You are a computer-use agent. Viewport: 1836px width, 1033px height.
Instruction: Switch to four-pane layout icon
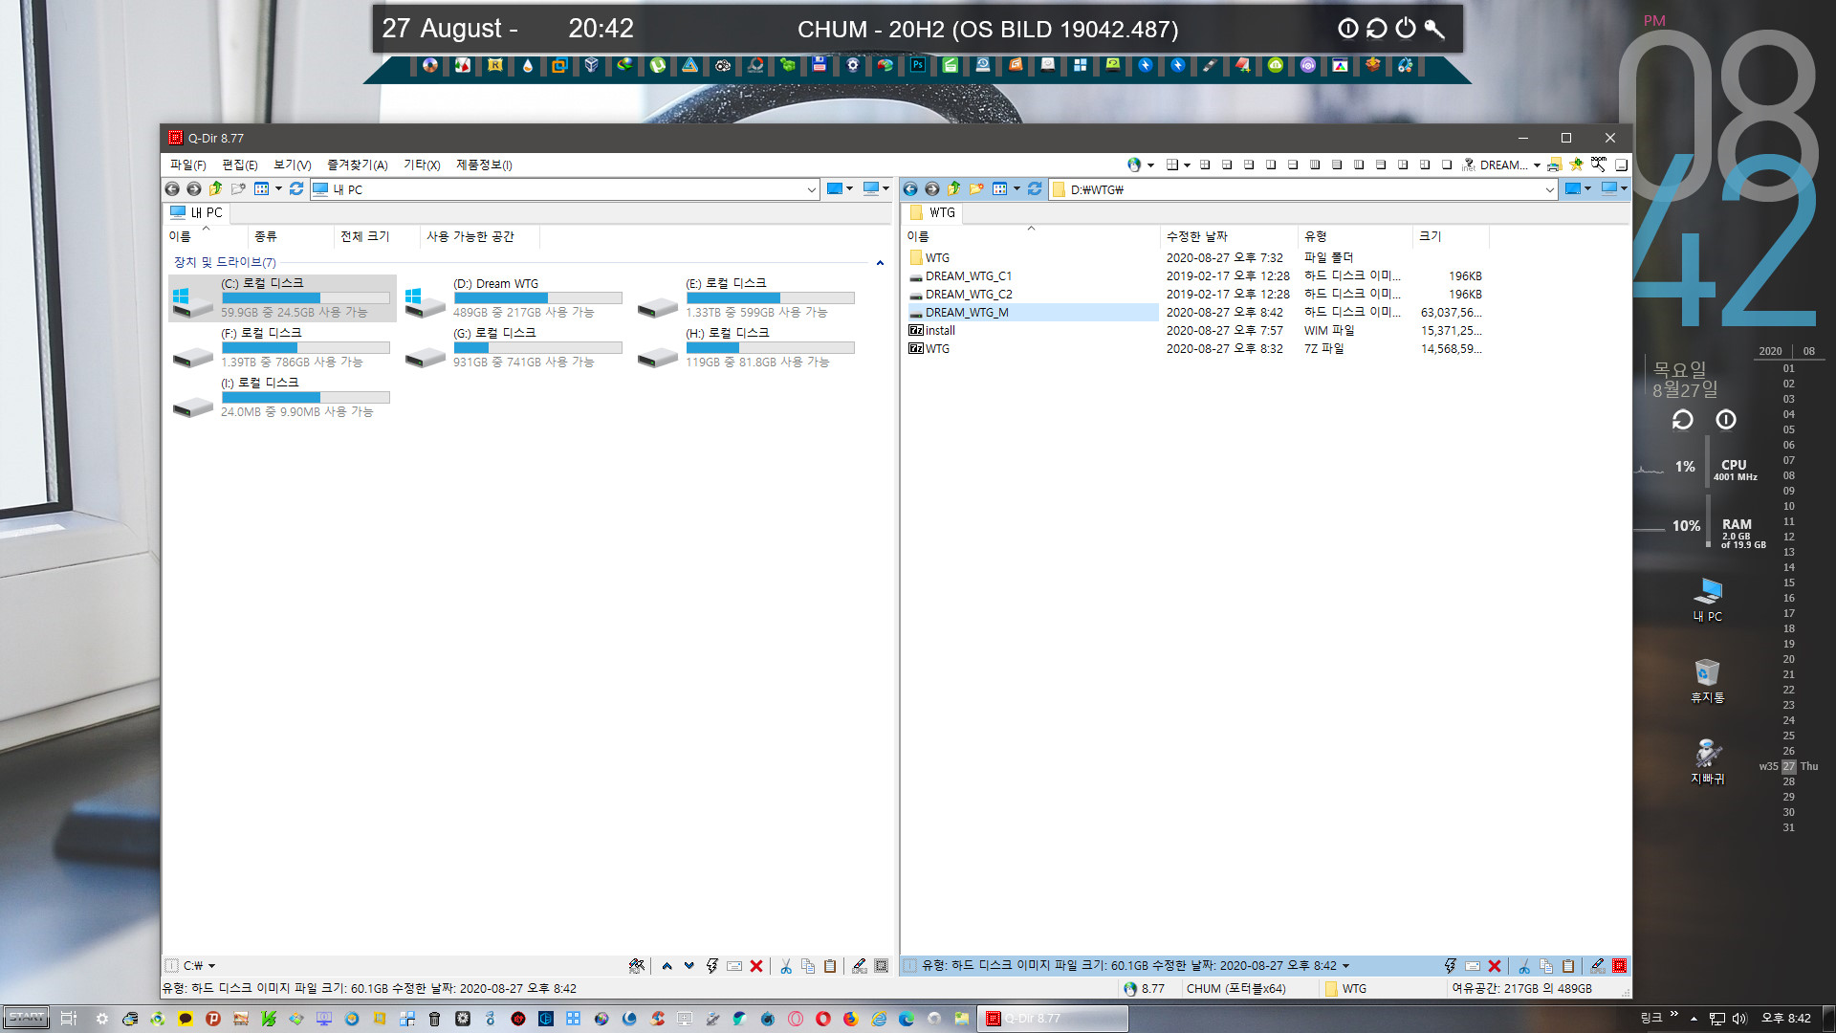(x=1205, y=165)
